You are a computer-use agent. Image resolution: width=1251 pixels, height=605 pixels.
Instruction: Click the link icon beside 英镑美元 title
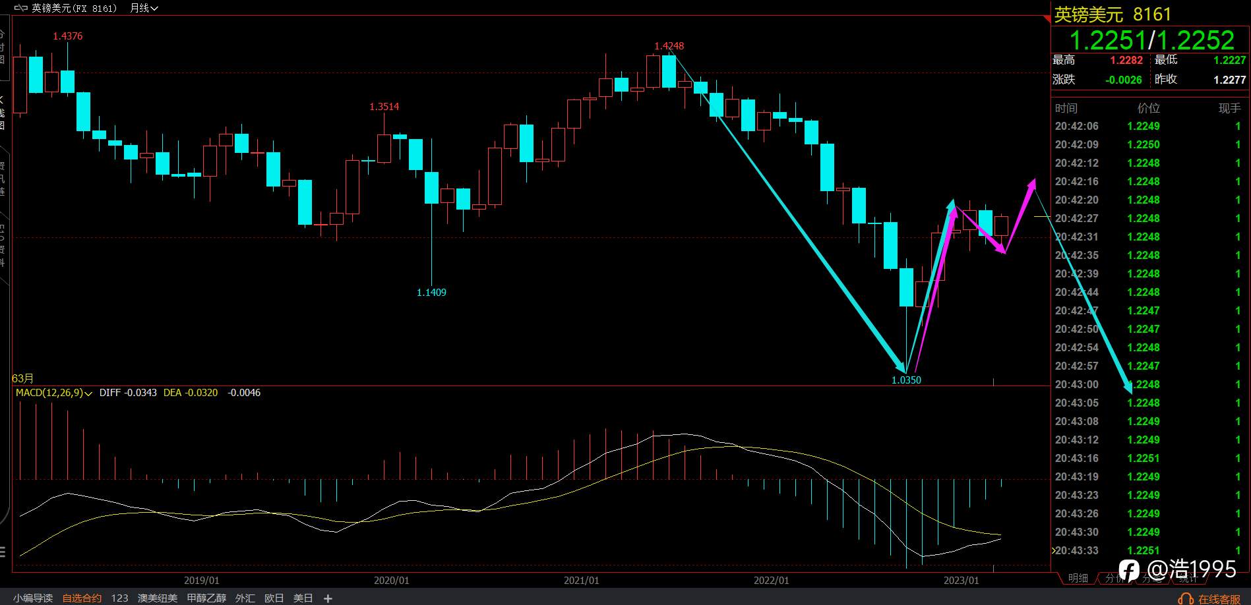[x=20, y=9]
